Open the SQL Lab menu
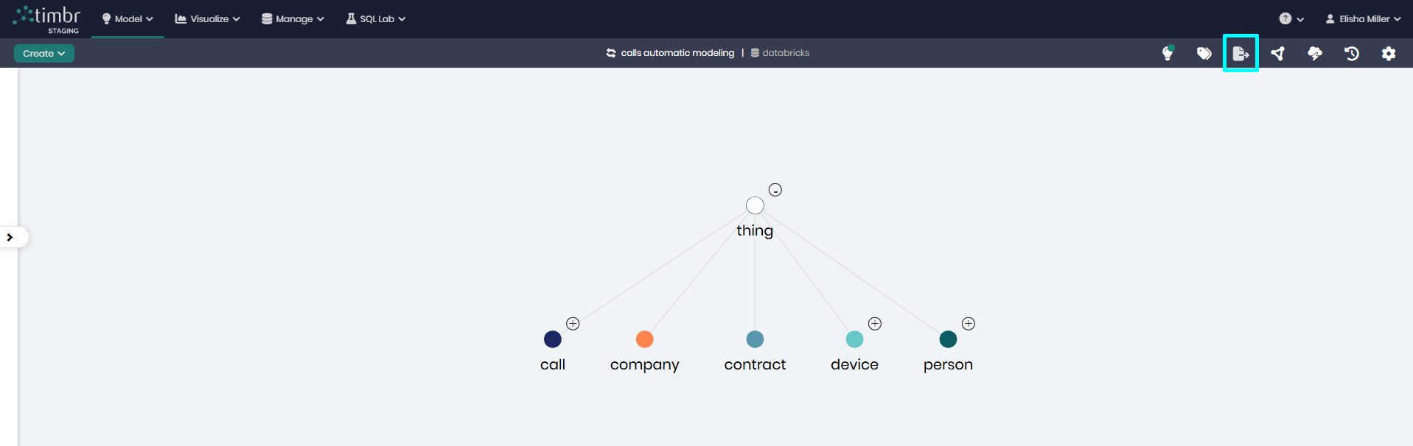1413x446 pixels. point(376,19)
